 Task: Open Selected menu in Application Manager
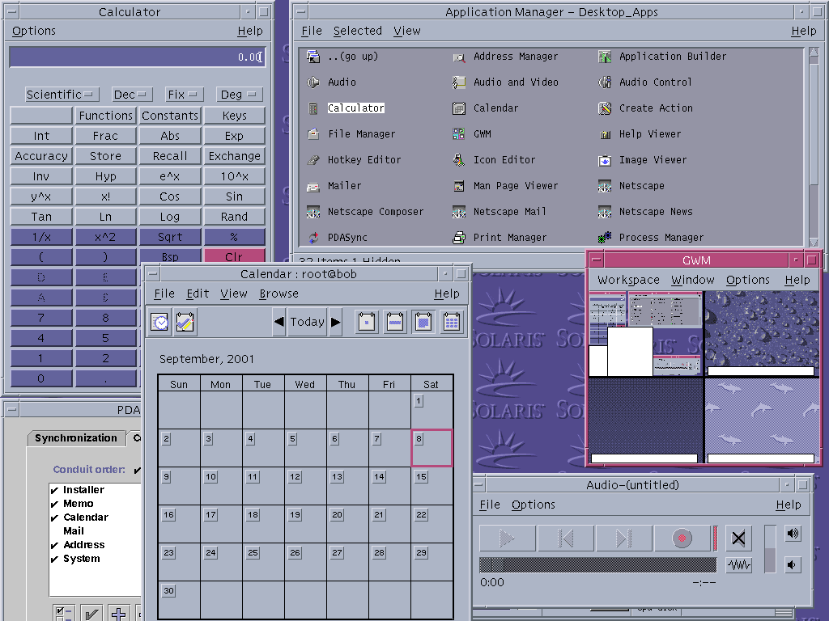[x=357, y=32]
